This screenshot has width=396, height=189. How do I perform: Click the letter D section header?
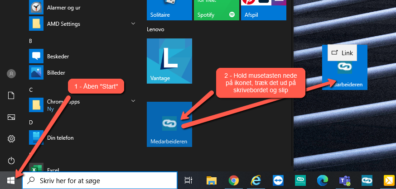[x=31, y=123]
